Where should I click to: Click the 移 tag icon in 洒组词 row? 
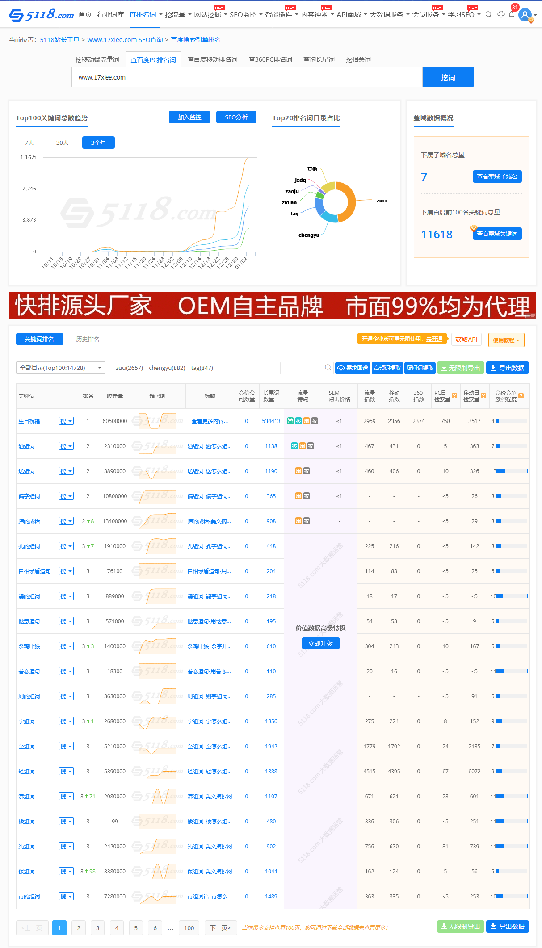coord(294,446)
